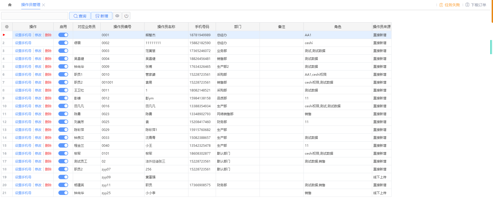Click 设置手机号 for operator 0001
Screen dimensions: 493x208
[23, 35]
